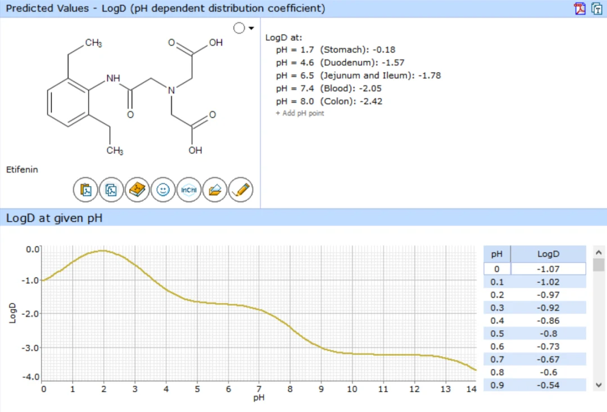Copy the Etifenin structure icon
607x412 pixels.
111,190
